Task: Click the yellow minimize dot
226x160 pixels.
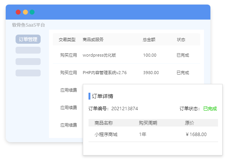Action: 25,12
